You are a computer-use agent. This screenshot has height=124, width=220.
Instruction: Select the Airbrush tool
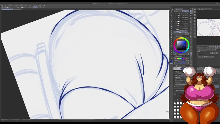[171, 33]
